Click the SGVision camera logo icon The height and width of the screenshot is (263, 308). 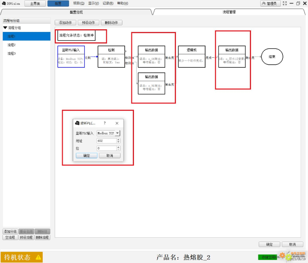3,3
